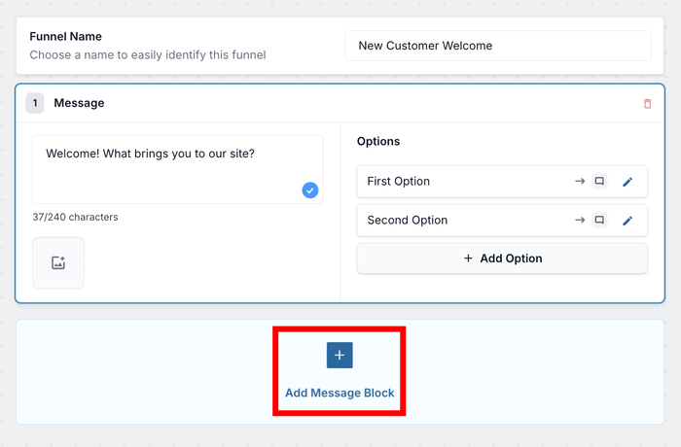Click the step number 1 badge
This screenshot has height=447, width=681.
35,103
